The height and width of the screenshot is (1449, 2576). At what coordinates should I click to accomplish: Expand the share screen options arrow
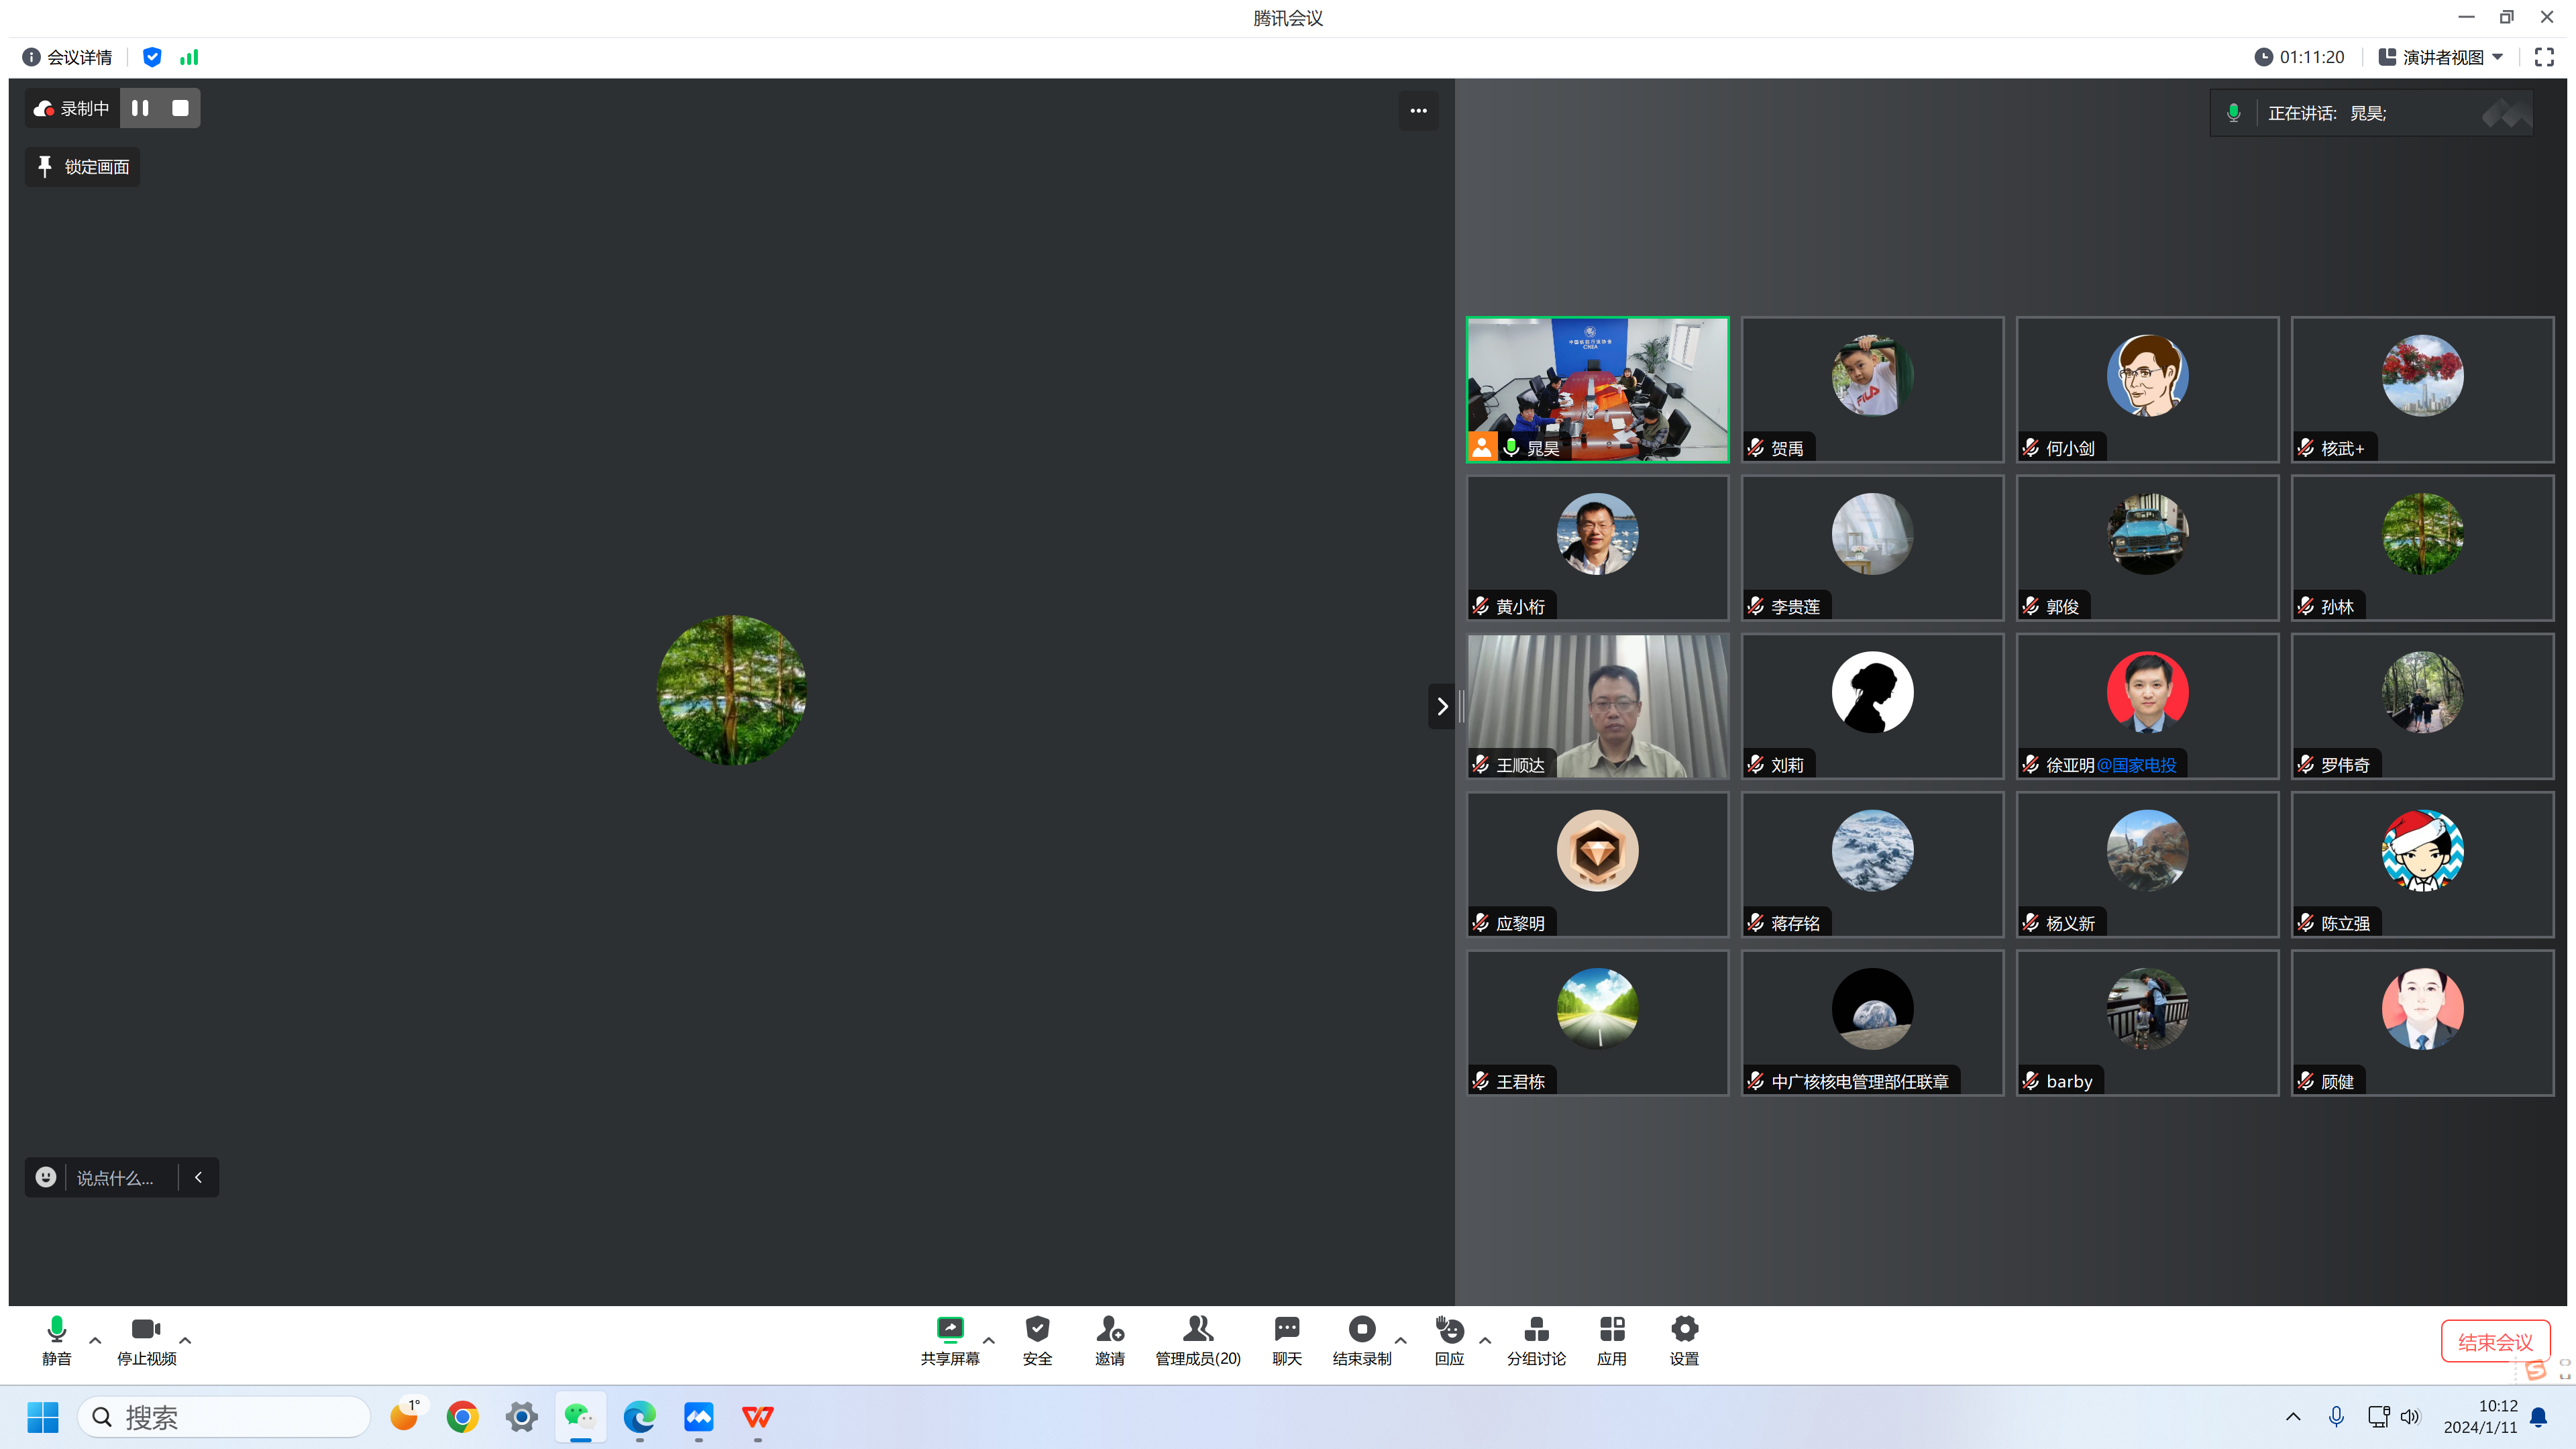tap(989, 1340)
